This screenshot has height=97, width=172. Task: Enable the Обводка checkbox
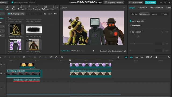tap(130, 26)
